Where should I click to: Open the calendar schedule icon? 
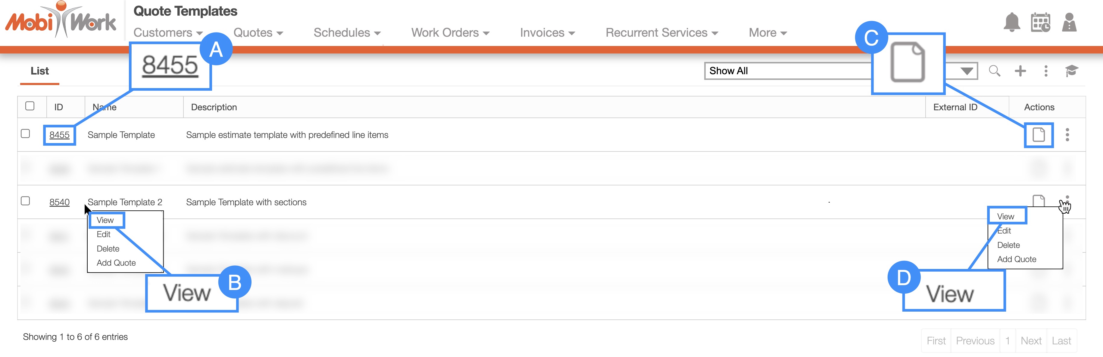(1040, 23)
